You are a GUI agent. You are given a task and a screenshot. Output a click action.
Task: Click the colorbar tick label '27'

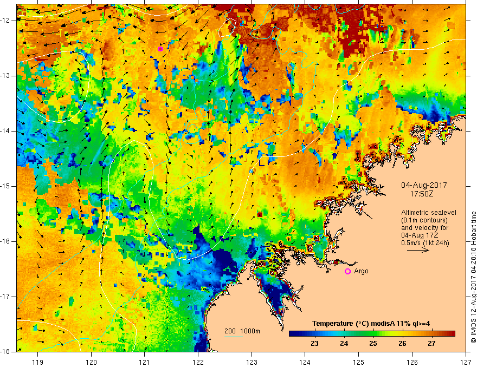click(x=431, y=344)
